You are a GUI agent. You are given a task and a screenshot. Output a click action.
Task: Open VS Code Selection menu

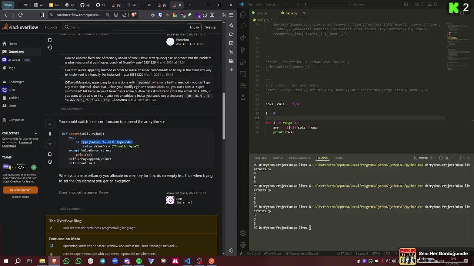(272, 4)
